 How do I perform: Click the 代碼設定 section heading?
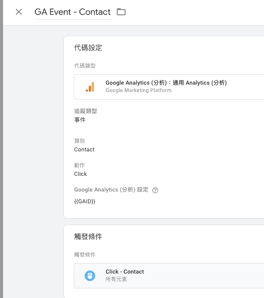[88, 48]
